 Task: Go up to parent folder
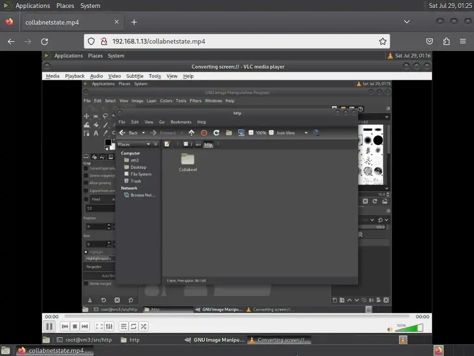[191, 133]
